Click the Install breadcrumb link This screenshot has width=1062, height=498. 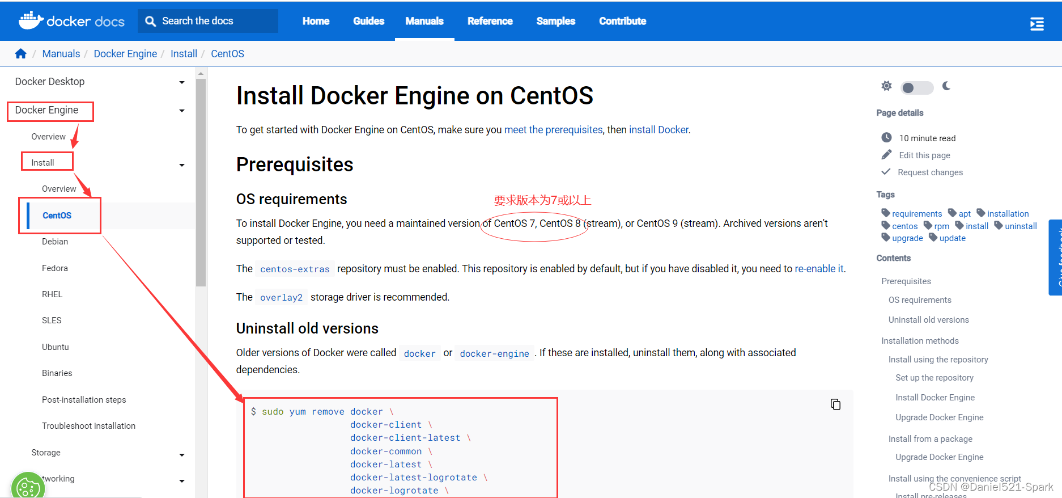point(184,53)
